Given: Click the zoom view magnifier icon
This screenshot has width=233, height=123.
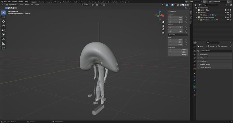Looking at the screenshot, I should tap(163, 22).
